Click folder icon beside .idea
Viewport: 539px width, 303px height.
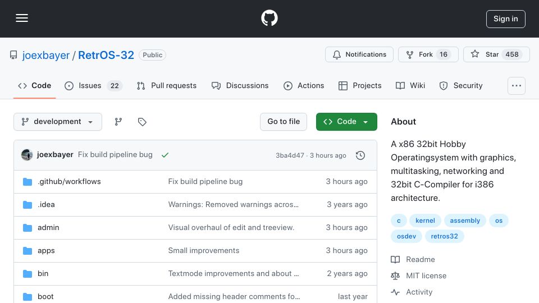(28, 205)
